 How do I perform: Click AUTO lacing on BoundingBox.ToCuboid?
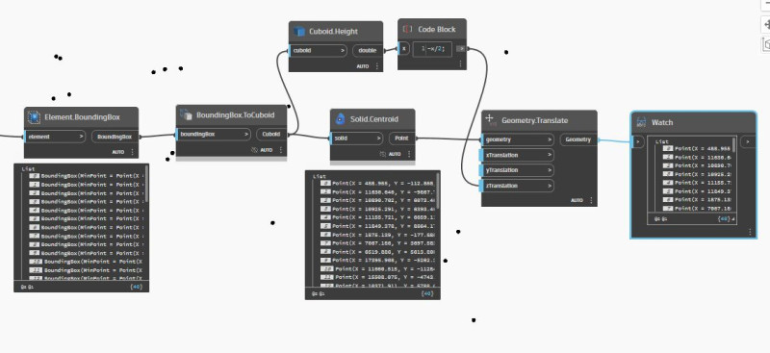pos(267,150)
